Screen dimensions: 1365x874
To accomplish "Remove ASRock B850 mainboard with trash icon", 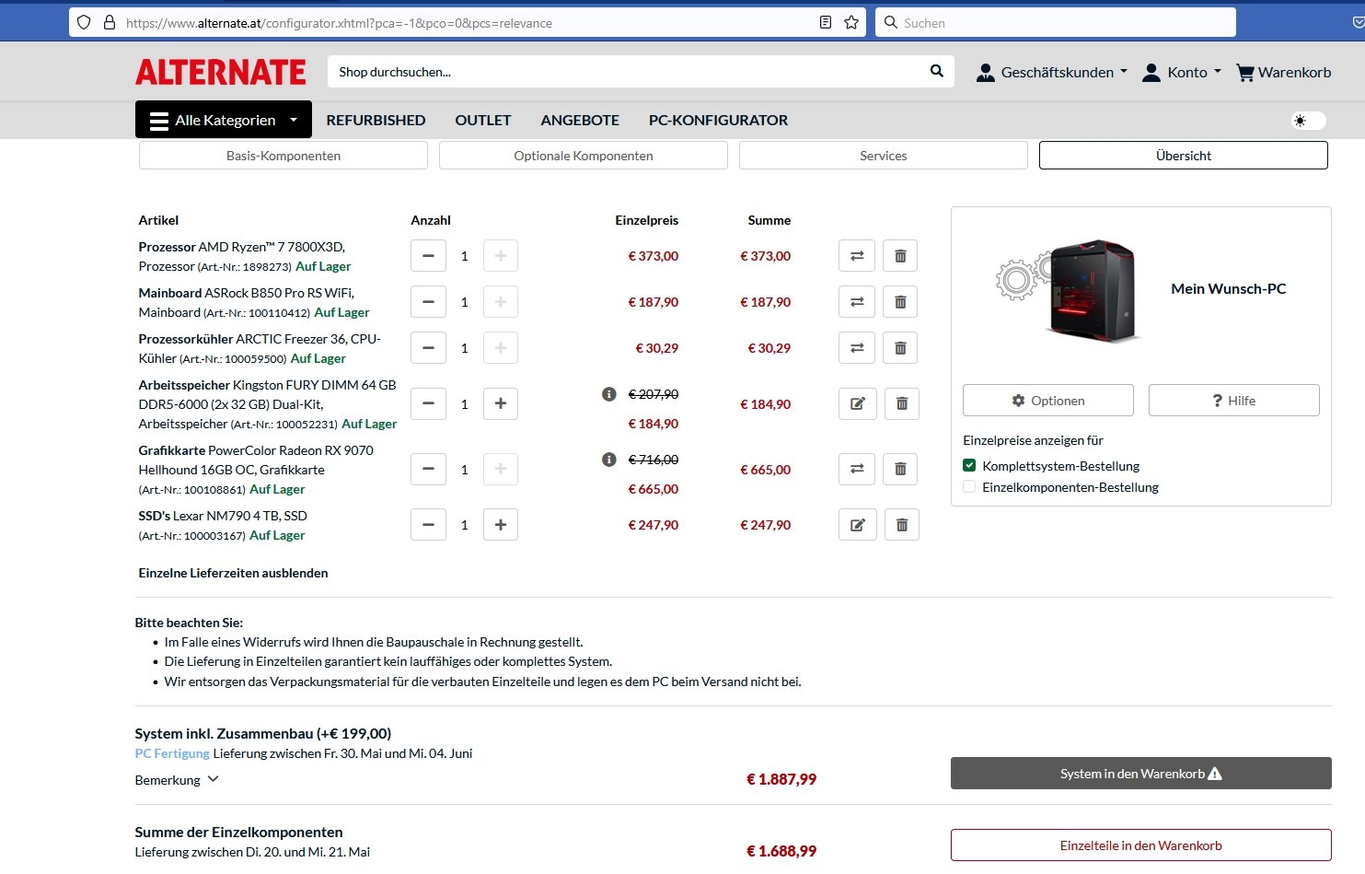I will coord(900,302).
